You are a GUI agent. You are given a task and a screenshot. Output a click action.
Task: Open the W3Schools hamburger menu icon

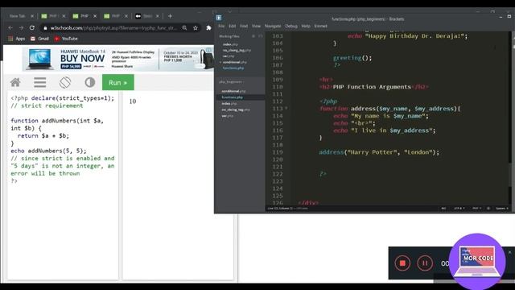[x=39, y=82]
